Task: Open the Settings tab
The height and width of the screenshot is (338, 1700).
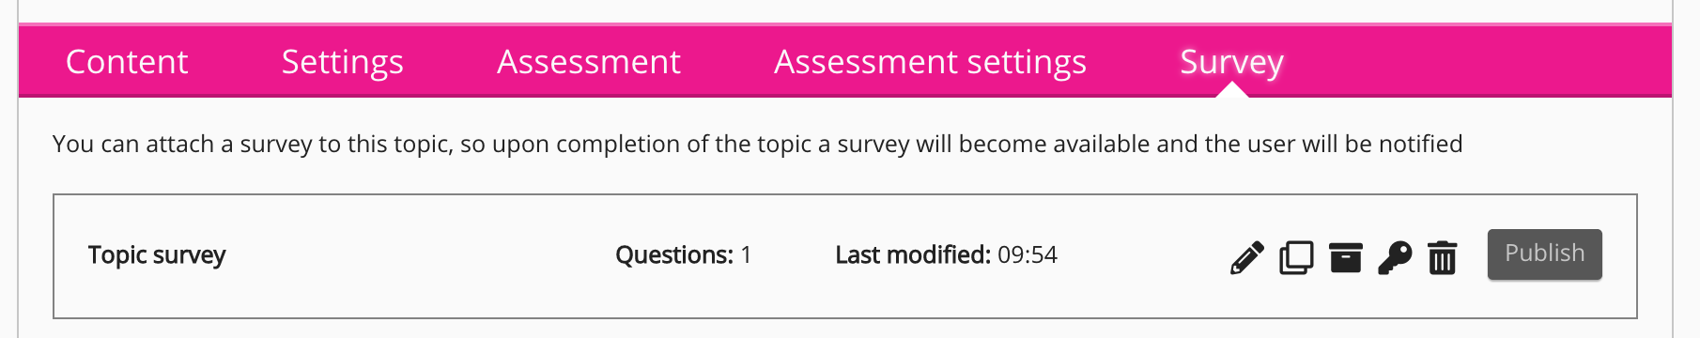Action: [x=342, y=62]
